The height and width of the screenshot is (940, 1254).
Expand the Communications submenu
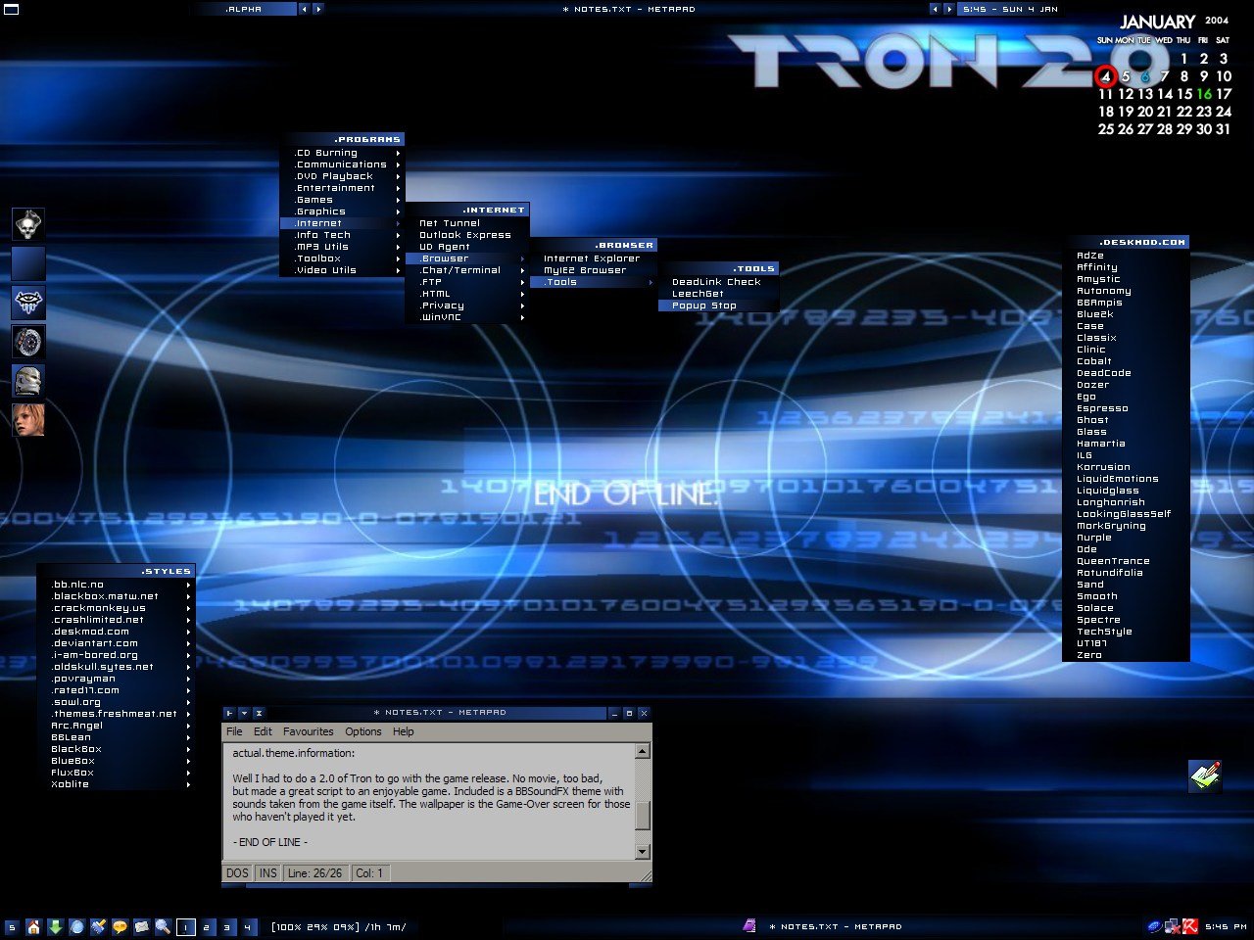point(342,164)
